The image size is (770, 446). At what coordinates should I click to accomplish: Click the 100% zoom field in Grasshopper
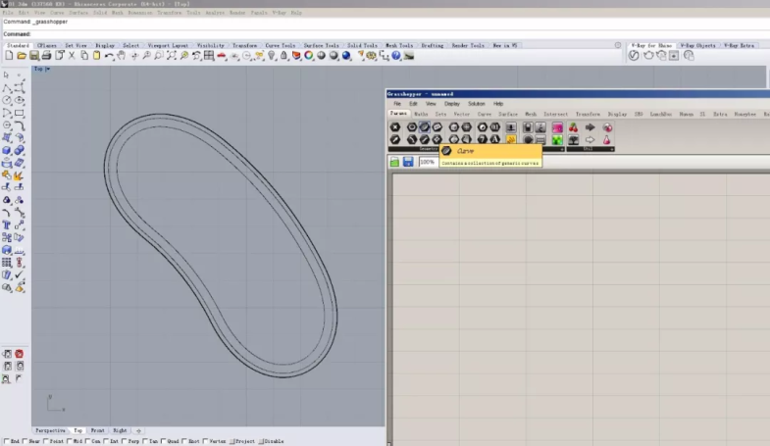(x=428, y=162)
